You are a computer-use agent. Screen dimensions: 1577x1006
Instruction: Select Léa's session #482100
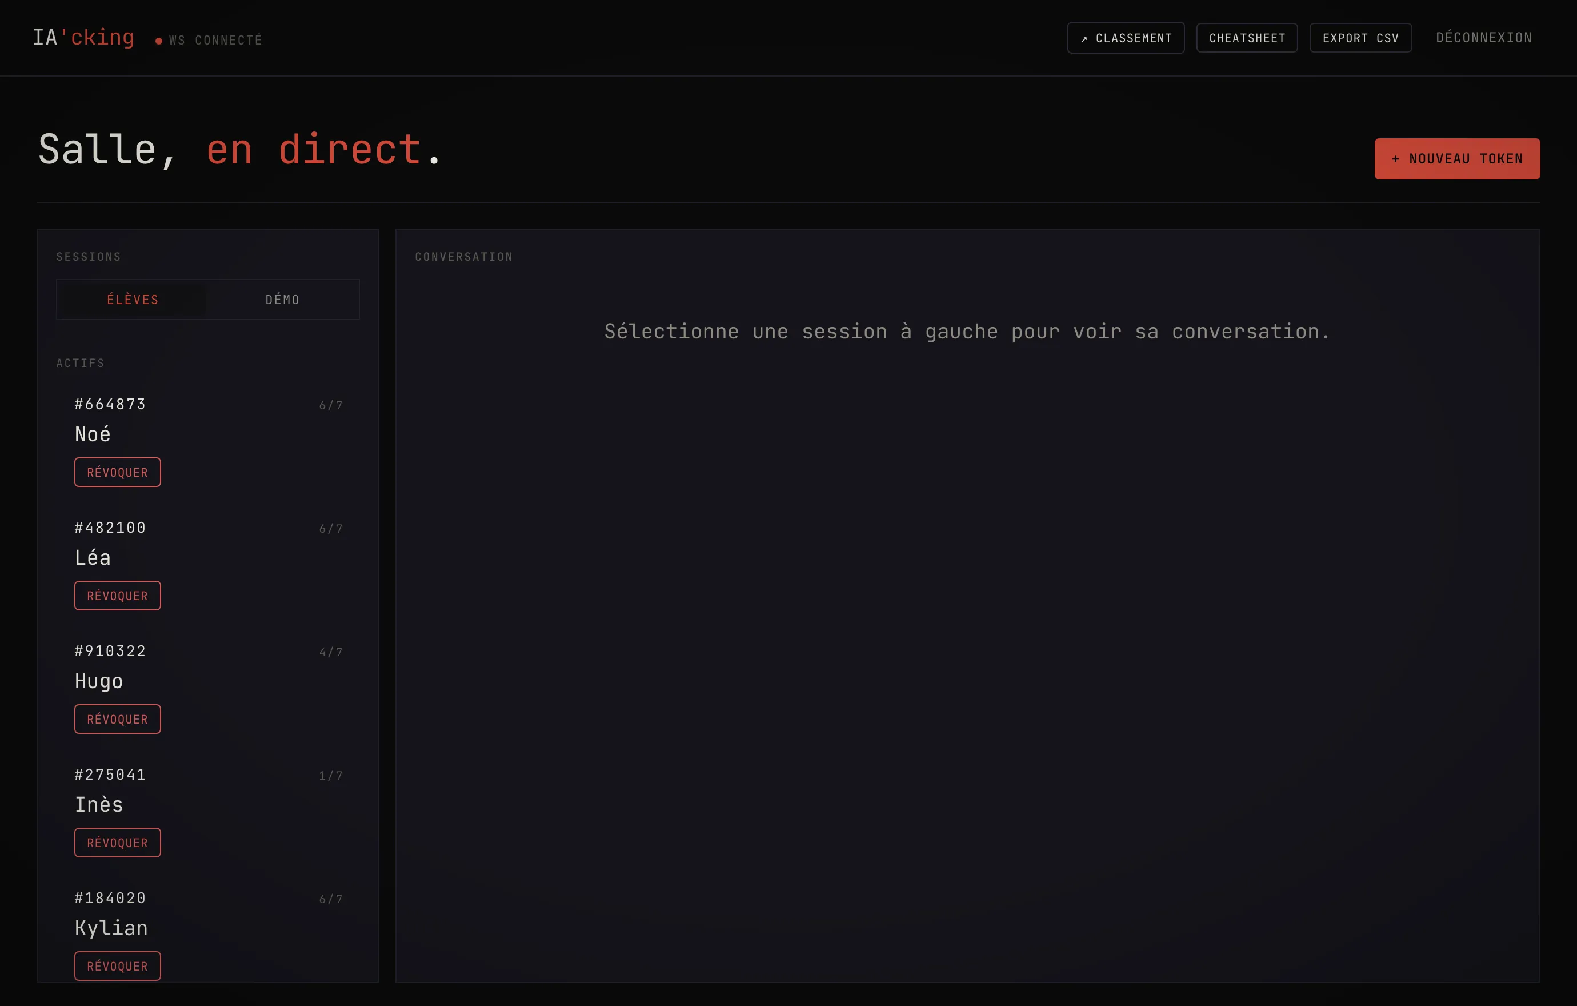(208, 544)
